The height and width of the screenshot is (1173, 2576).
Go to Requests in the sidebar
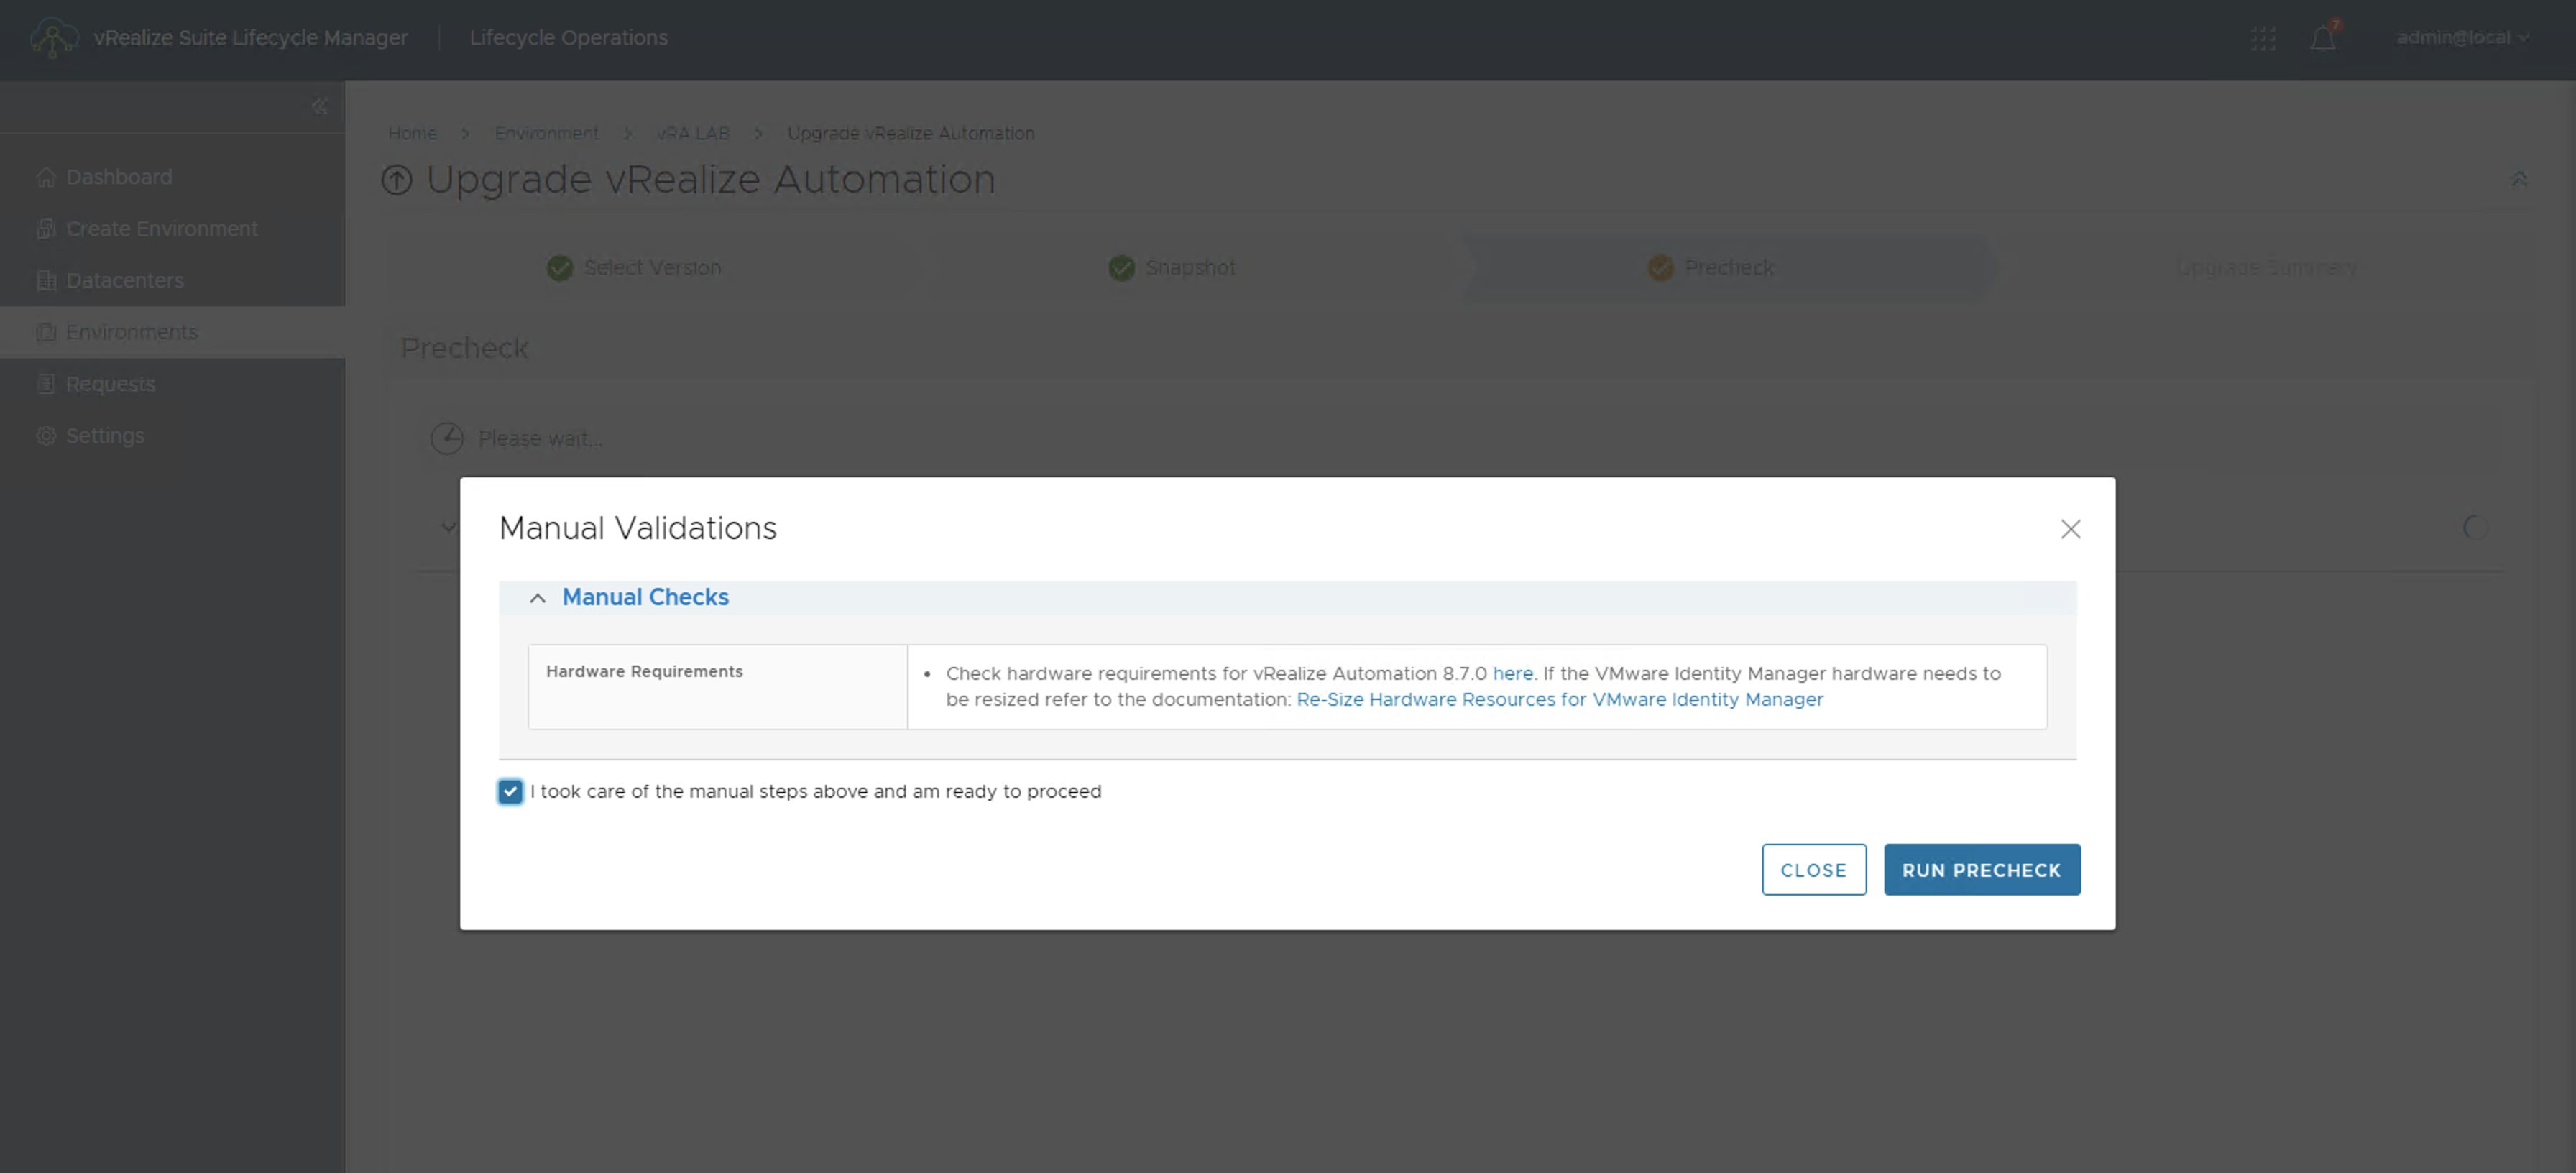(110, 384)
